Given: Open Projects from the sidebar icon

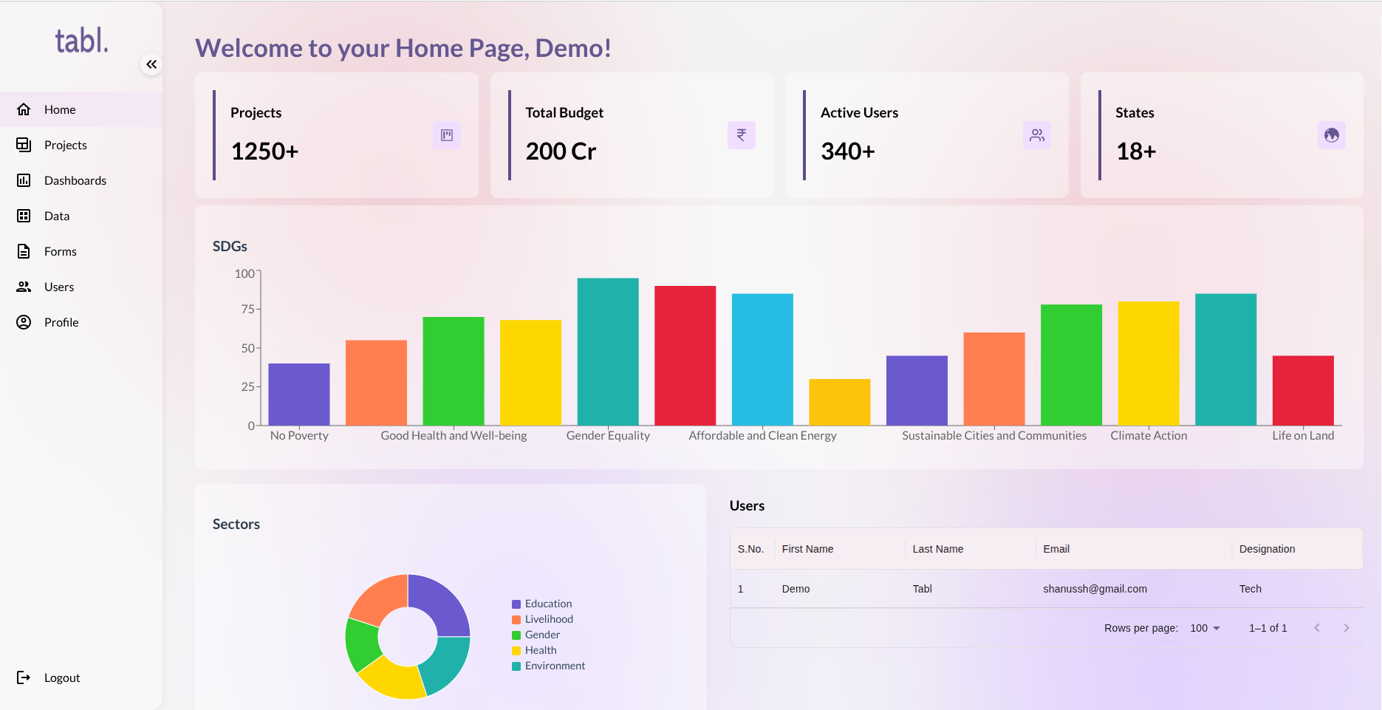Looking at the screenshot, I should tap(24, 145).
